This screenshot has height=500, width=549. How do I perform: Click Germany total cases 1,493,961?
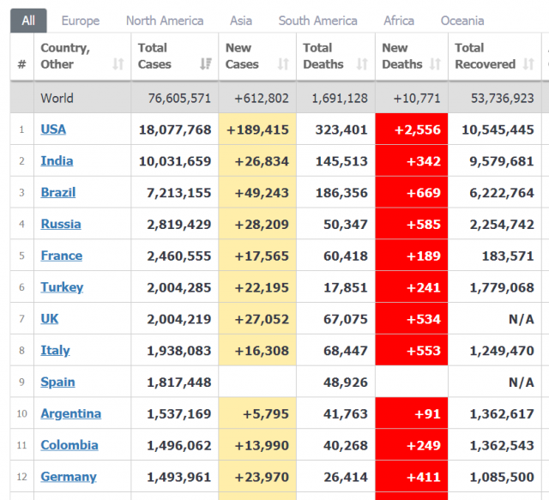(x=179, y=477)
